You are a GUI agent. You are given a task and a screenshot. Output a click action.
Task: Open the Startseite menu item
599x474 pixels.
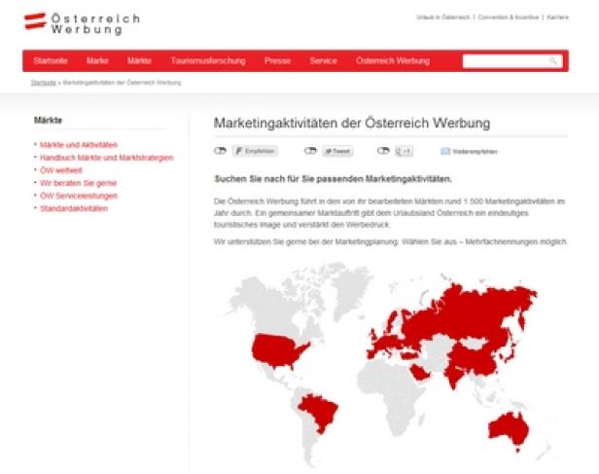(x=51, y=60)
